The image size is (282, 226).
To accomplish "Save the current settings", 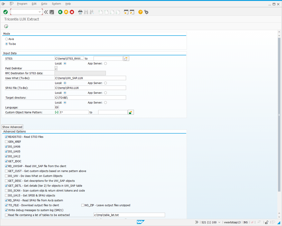I will tap(52, 12).
